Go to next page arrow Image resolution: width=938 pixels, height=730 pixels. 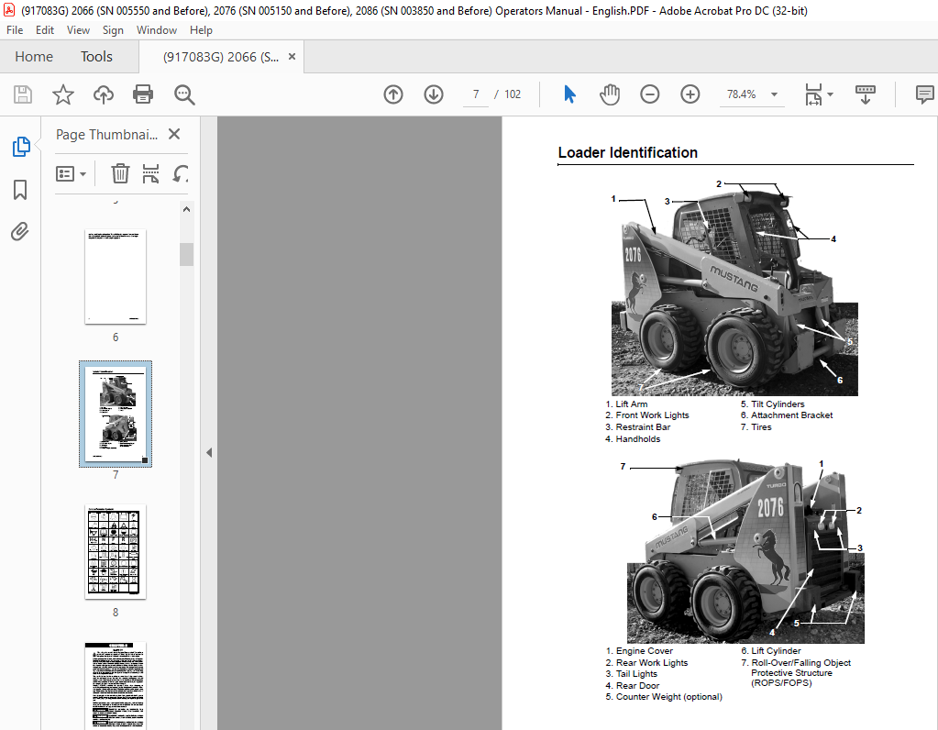coord(434,94)
